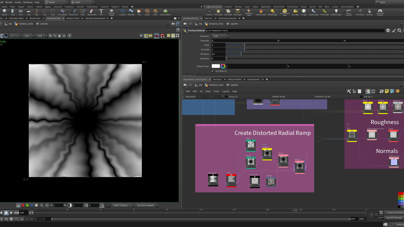Open the Geometry Grid dropdown
The width and height of the screenshot is (404, 227).
point(220,36)
